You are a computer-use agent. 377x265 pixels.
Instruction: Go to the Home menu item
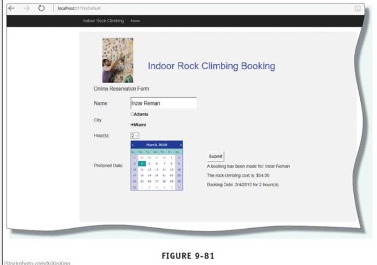pyautogui.click(x=135, y=21)
